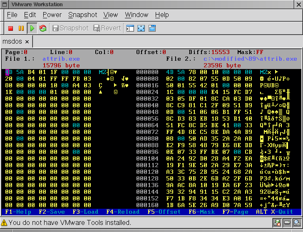Click the orange Suspend pause icon
Image resolution: width=303 pixels, height=232 pixels.
(x=21, y=28)
